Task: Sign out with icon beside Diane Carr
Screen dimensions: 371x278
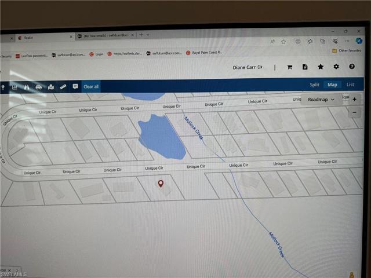Action: (260, 67)
